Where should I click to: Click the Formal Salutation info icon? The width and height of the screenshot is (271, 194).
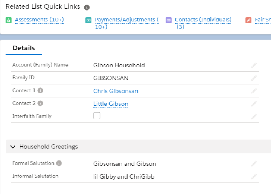(x=59, y=163)
